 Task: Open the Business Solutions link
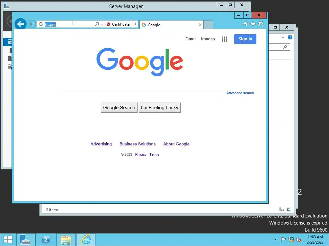138,144
